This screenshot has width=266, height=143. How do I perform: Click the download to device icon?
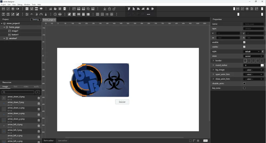point(105,9)
